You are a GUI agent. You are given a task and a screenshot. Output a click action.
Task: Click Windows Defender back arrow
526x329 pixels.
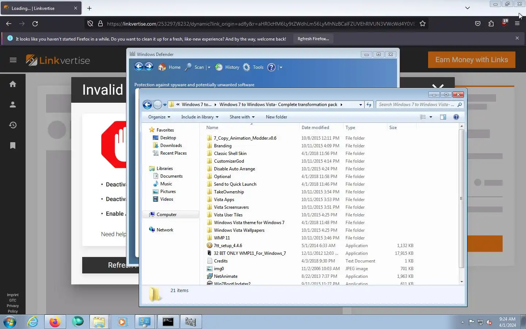(x=139, y=67)
